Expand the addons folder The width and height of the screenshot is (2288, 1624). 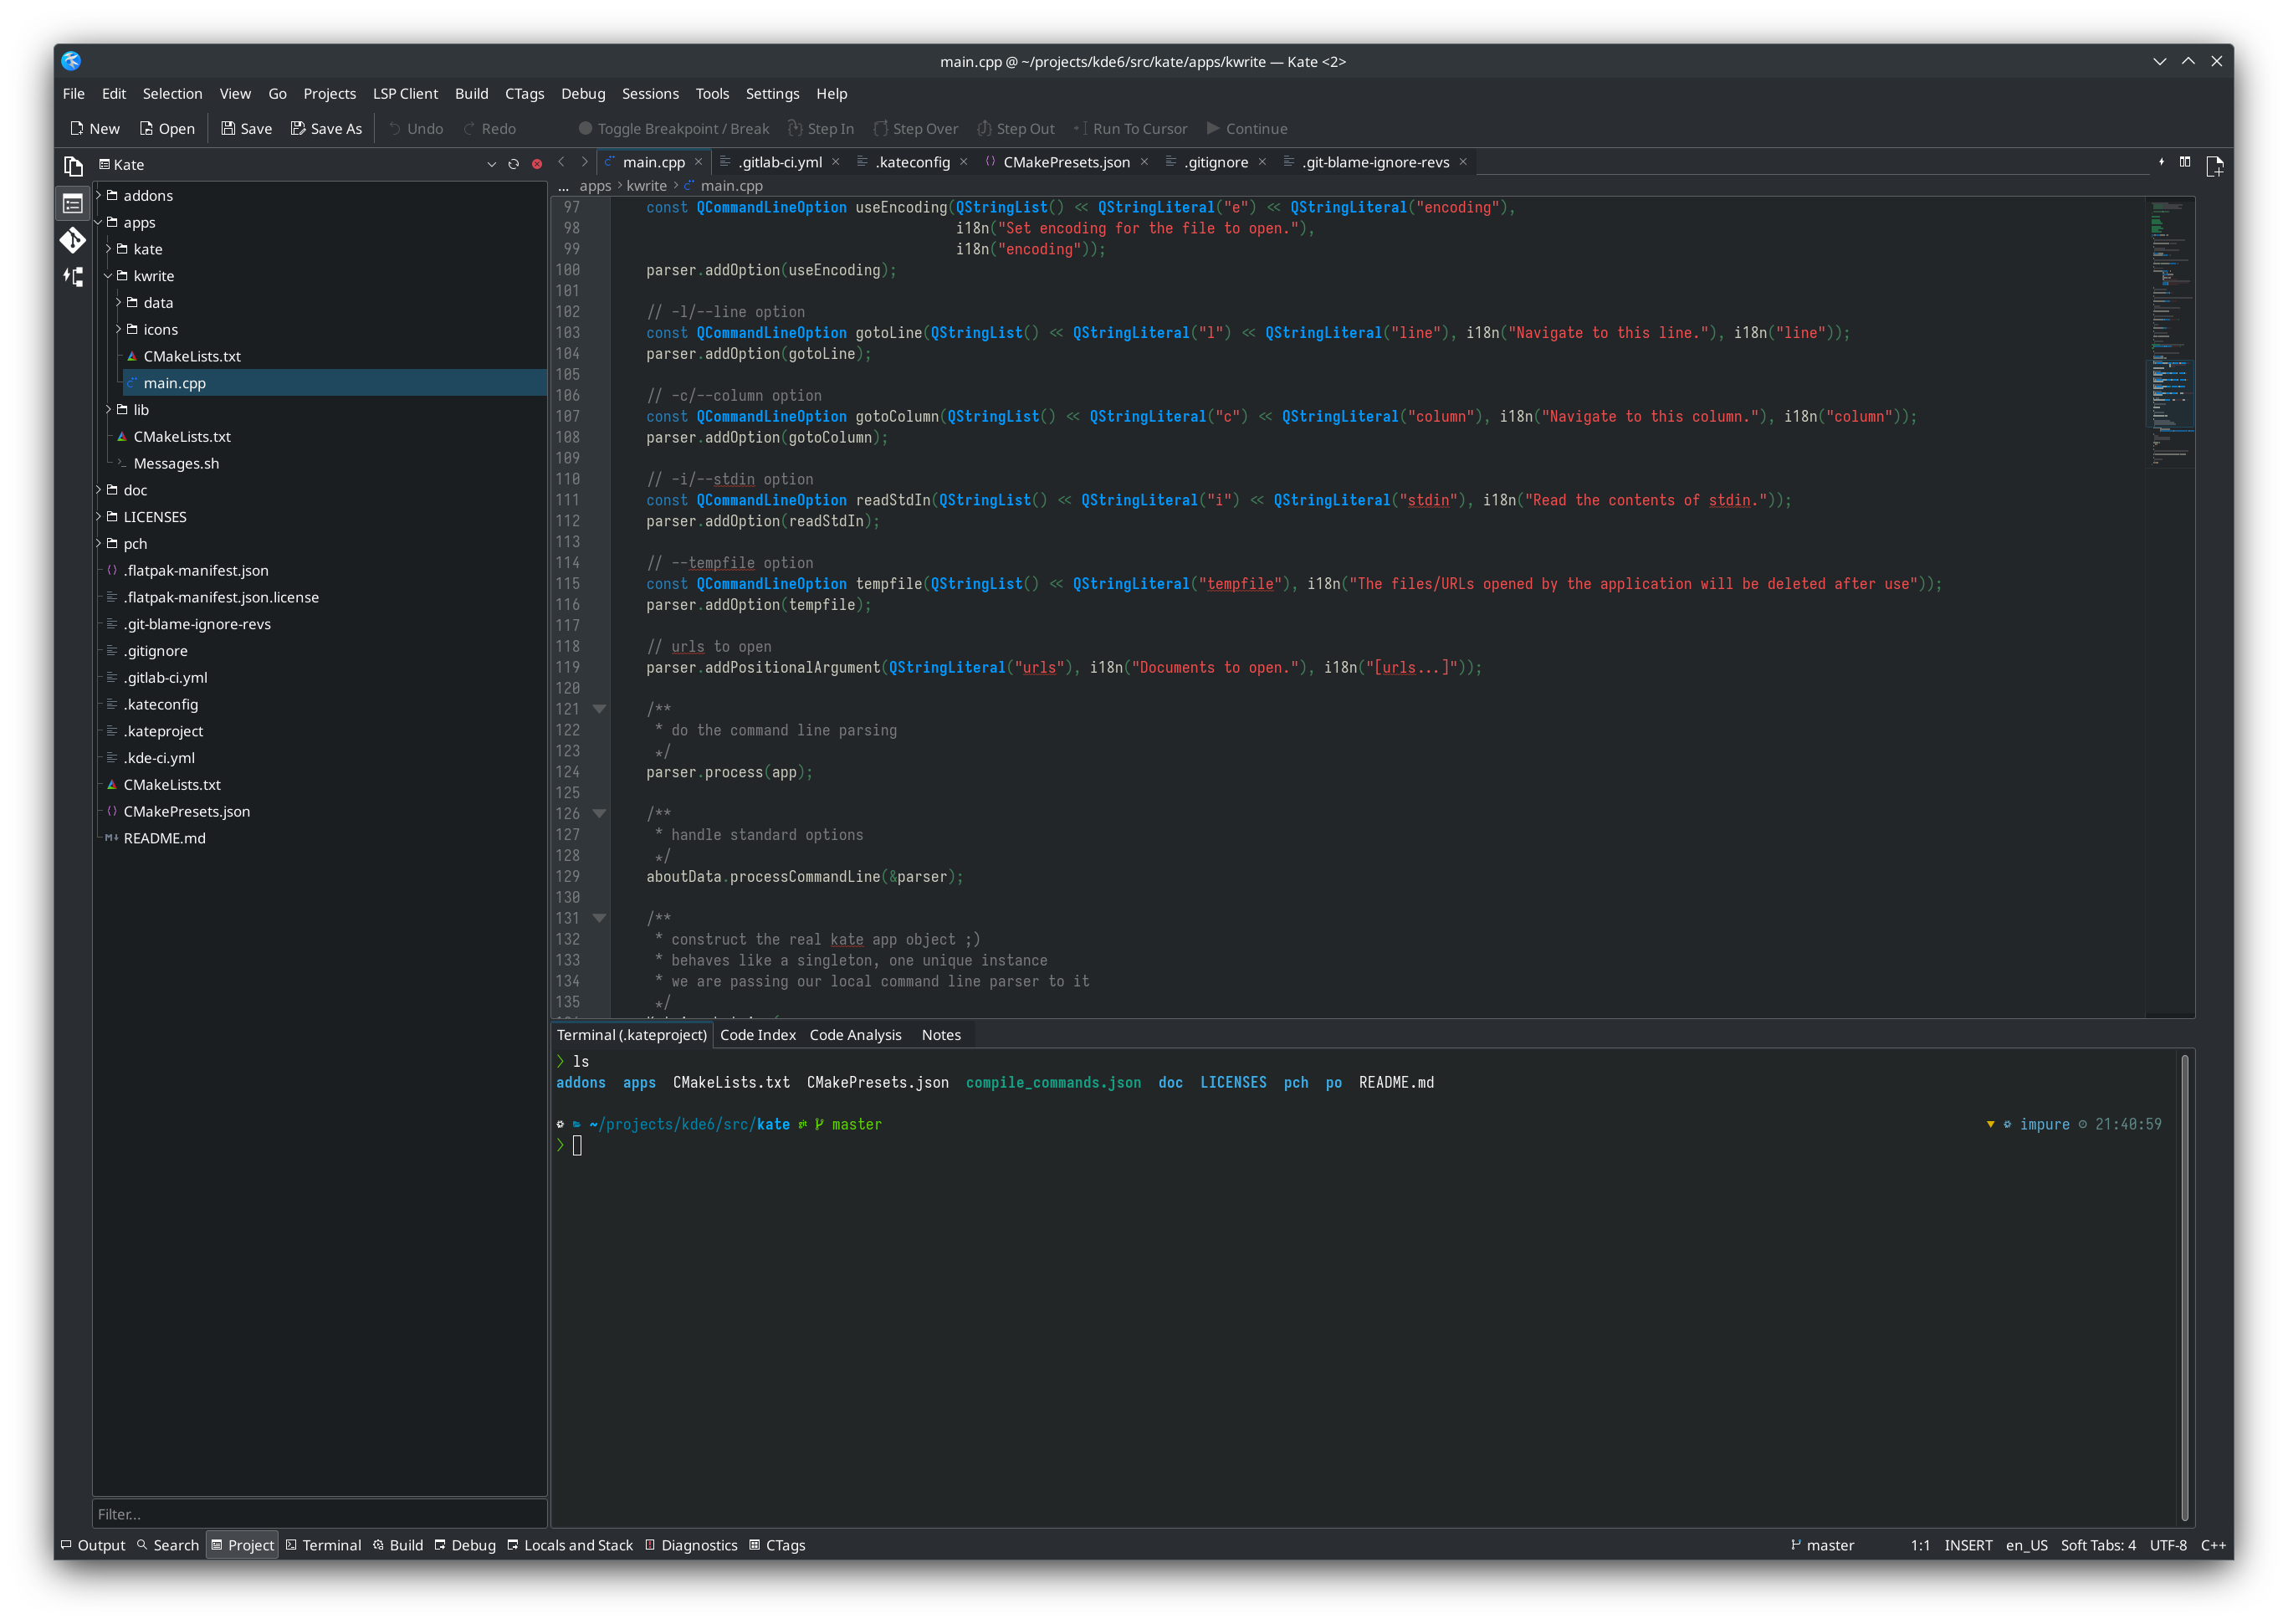point(99,195)
